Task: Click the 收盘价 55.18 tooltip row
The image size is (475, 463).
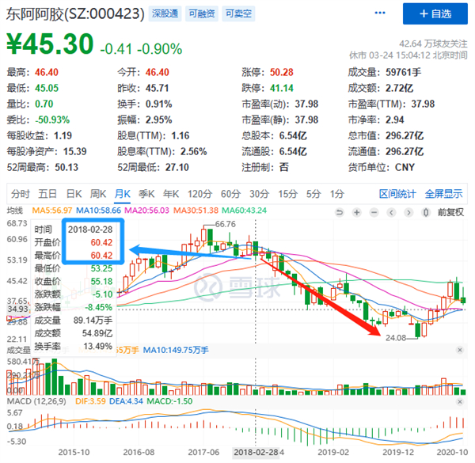Action: point(74,281)
